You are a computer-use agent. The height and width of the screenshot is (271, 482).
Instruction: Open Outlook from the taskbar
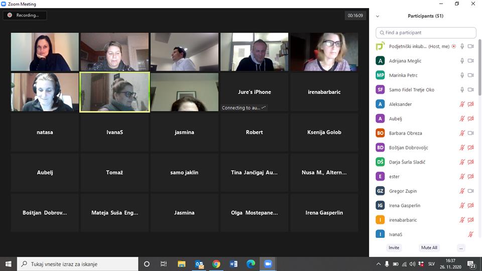point(199,264)
